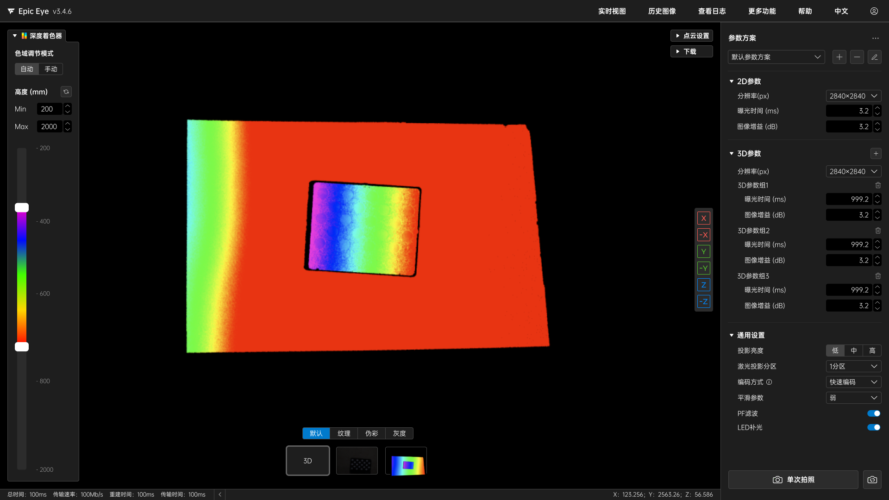Add a 3D parameter group plus icon
The image size is (889, 500).
point(876,153)
